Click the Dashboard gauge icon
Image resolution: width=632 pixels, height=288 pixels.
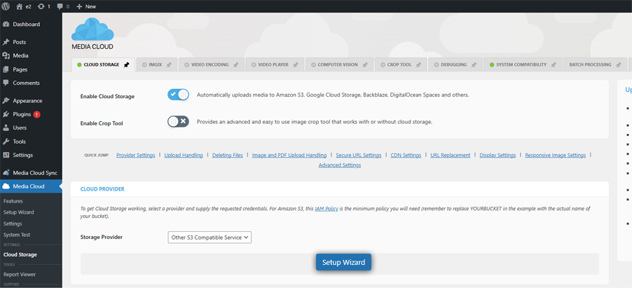[6, 25]
